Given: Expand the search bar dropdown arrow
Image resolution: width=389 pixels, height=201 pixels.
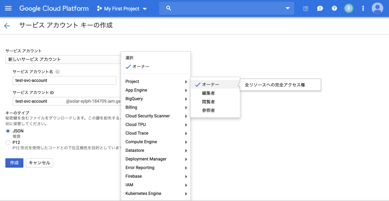Looking at the screenshot, I should coord(288,8).
